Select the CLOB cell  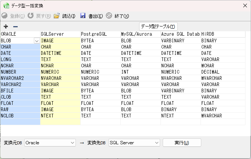(x=20, y=97)
